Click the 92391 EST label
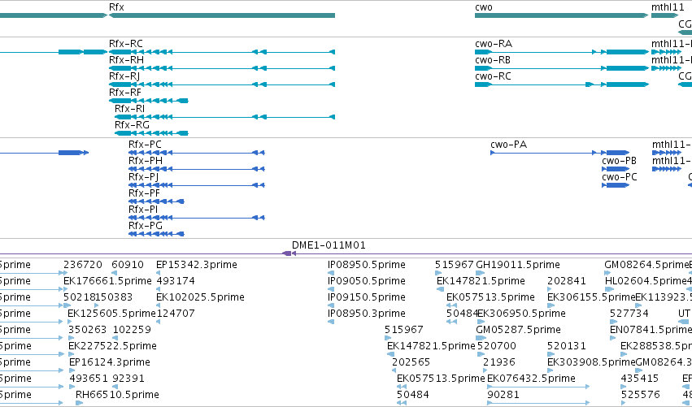The height and width of the screenshot is (407, 692). coord(128,379)
